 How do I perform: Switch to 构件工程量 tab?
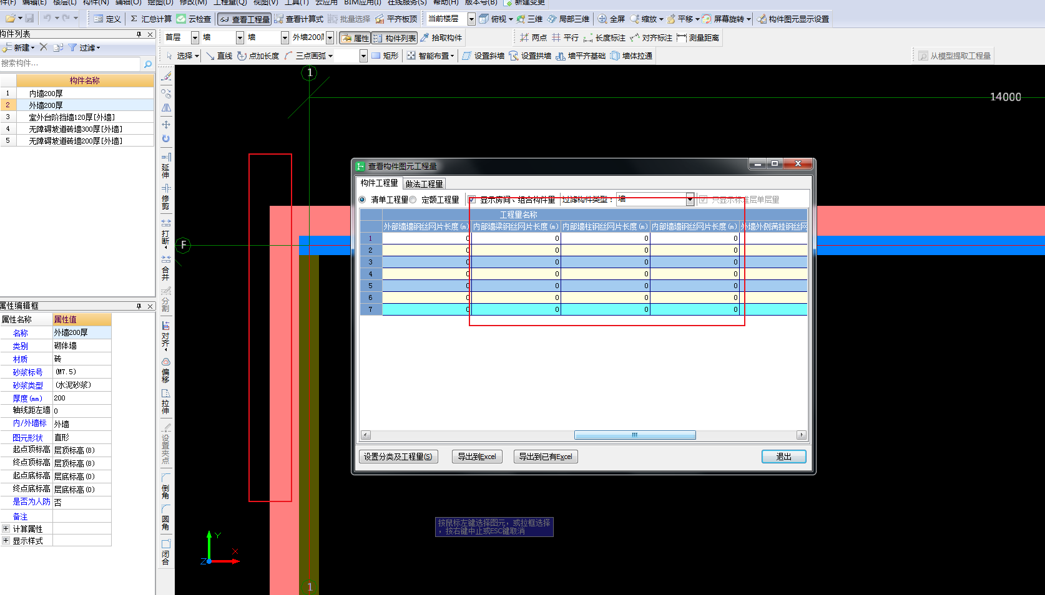tap(379, 183)
